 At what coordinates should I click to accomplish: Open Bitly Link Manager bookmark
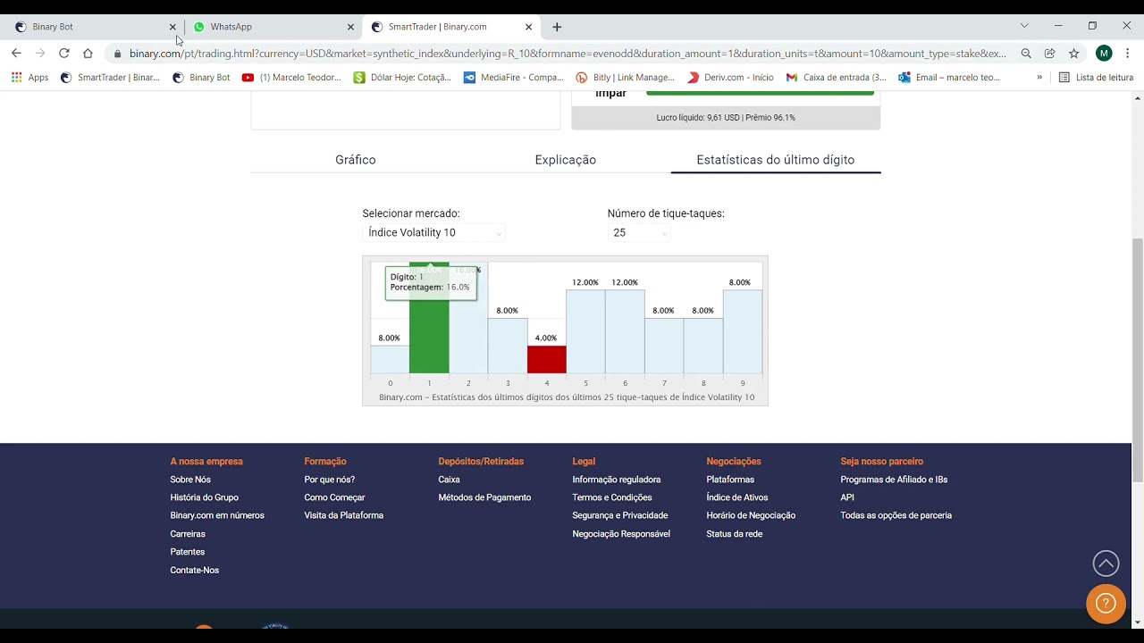click(x=626, y=78)
